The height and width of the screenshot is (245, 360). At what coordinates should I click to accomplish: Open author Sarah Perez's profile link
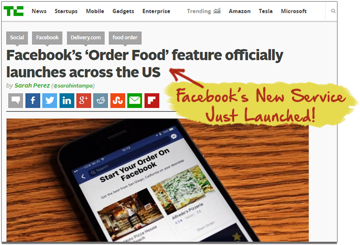click(x=32, y=86)
